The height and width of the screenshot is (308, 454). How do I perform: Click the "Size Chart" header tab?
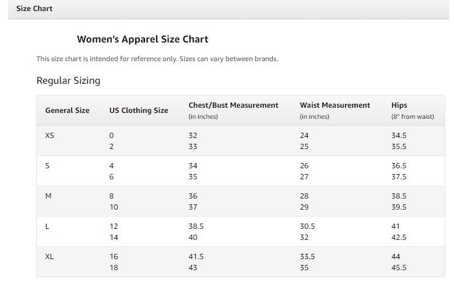tap(34, 9)
